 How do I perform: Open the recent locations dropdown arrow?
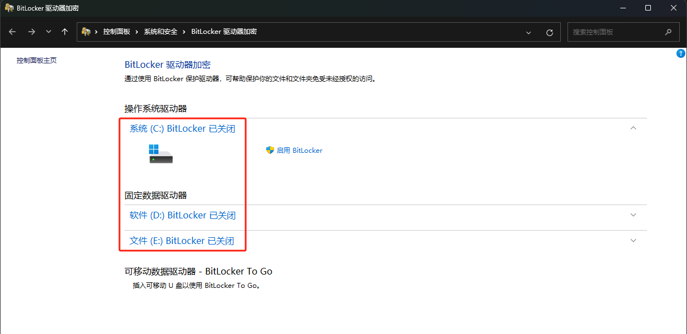48,32
